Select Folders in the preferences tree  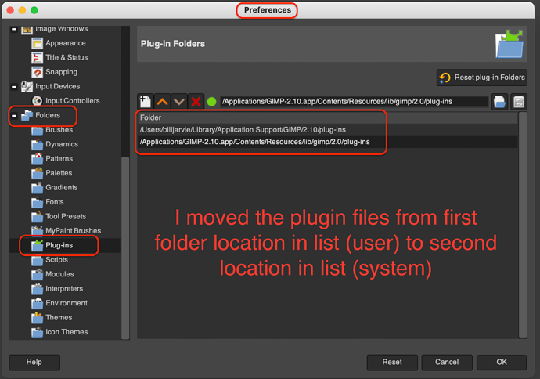coord(48,115)
